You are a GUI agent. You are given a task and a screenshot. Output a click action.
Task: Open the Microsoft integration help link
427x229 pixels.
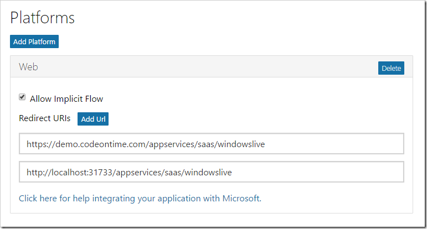click(x=140, y=198)
